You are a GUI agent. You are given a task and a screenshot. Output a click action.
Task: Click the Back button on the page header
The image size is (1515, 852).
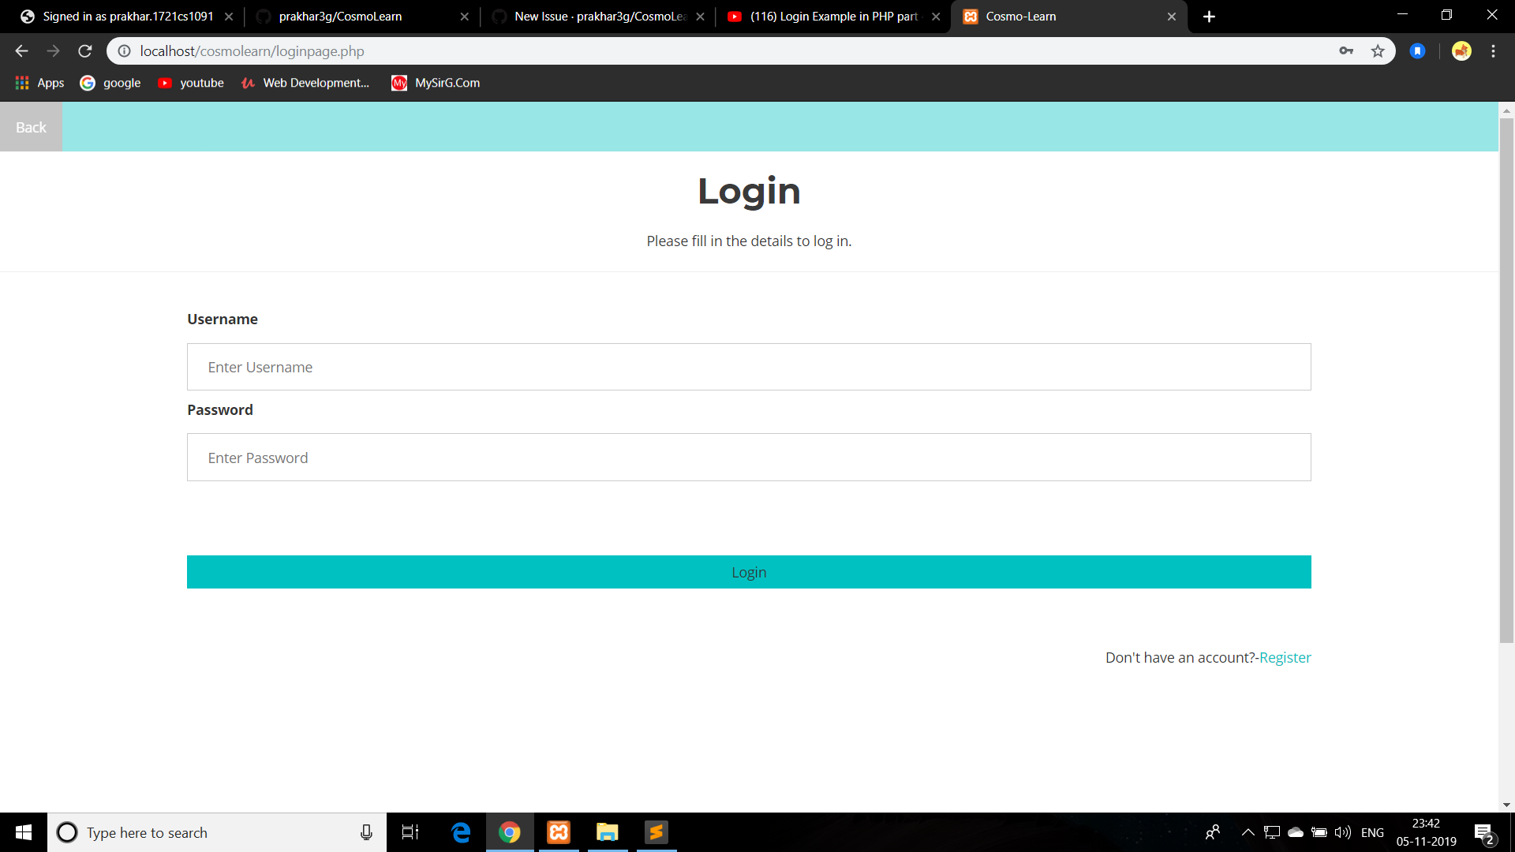click(x=31, y=126)
